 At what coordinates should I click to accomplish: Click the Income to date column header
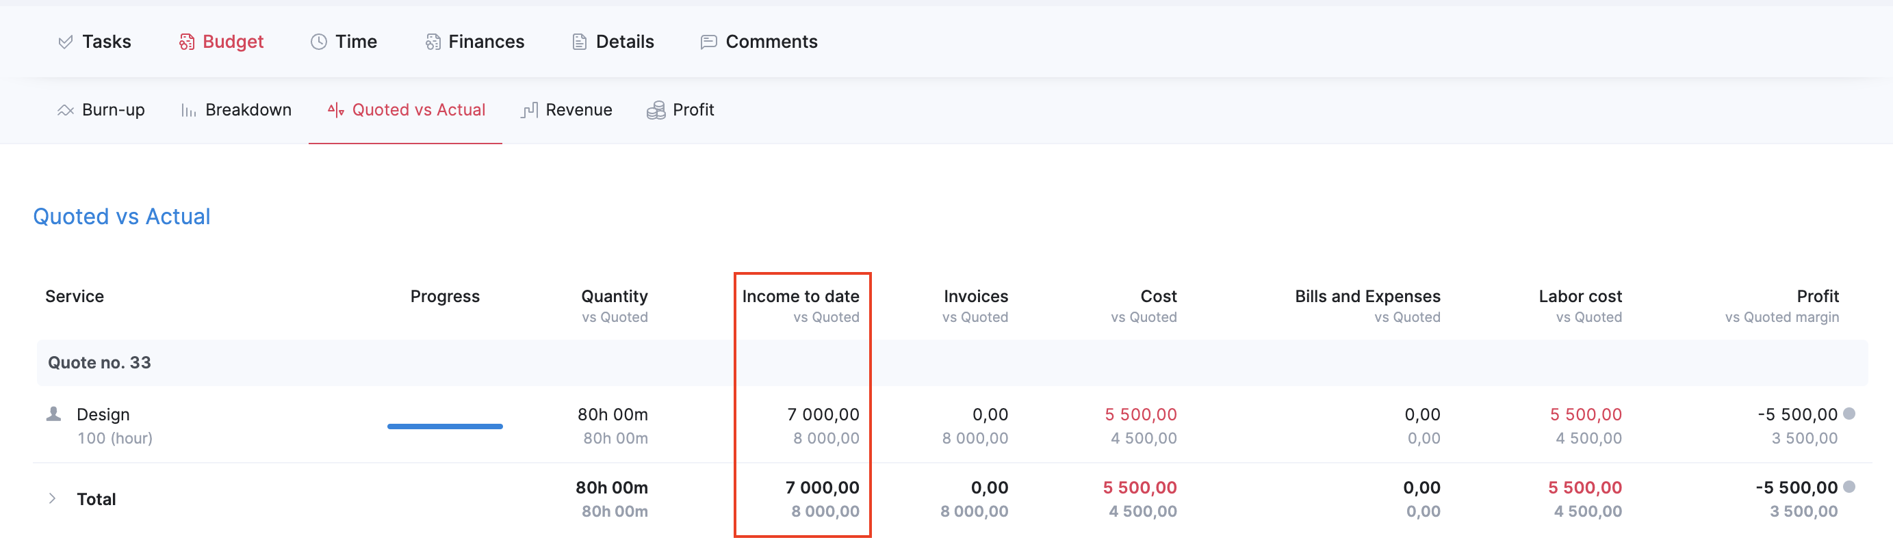point(801,297)
